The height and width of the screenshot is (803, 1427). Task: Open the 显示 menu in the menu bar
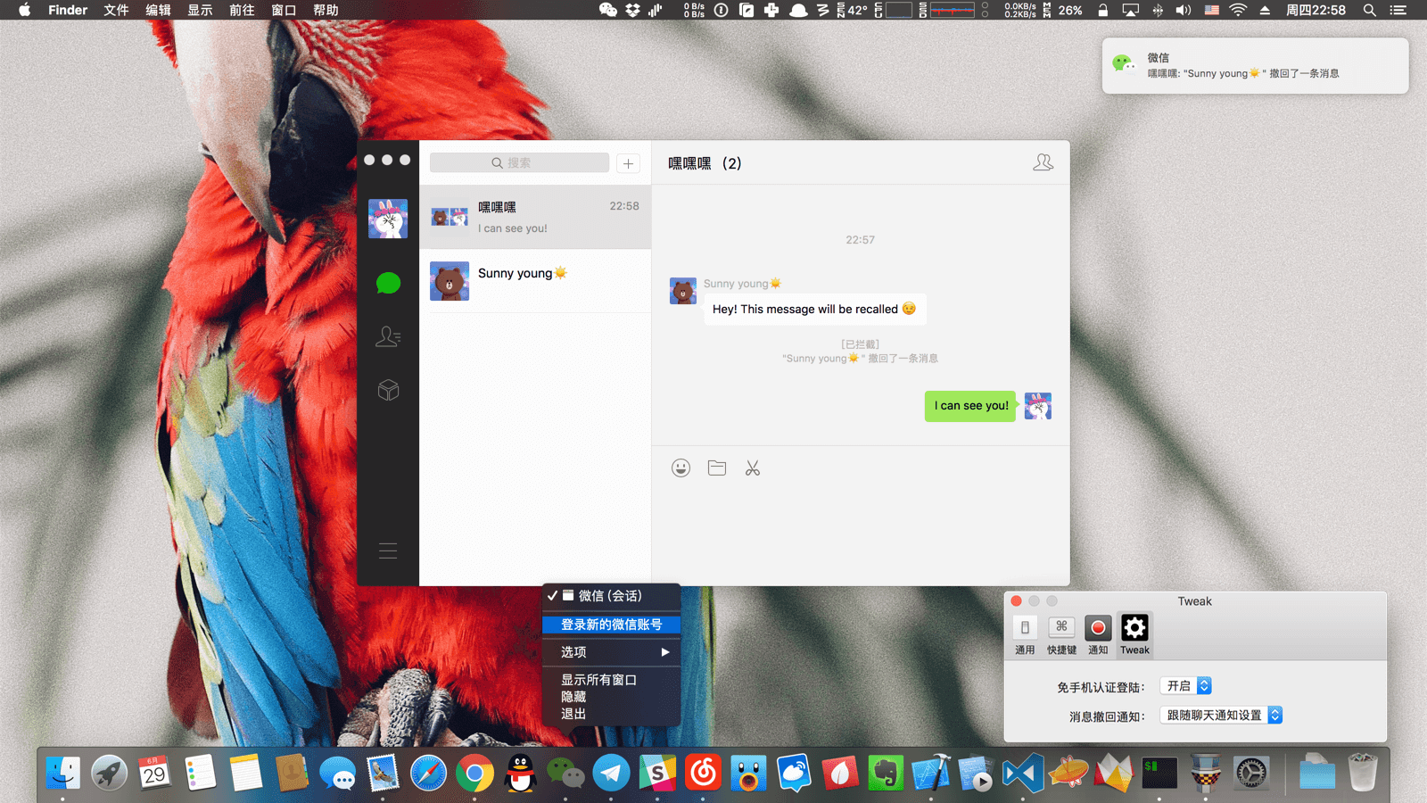[200, 10]
